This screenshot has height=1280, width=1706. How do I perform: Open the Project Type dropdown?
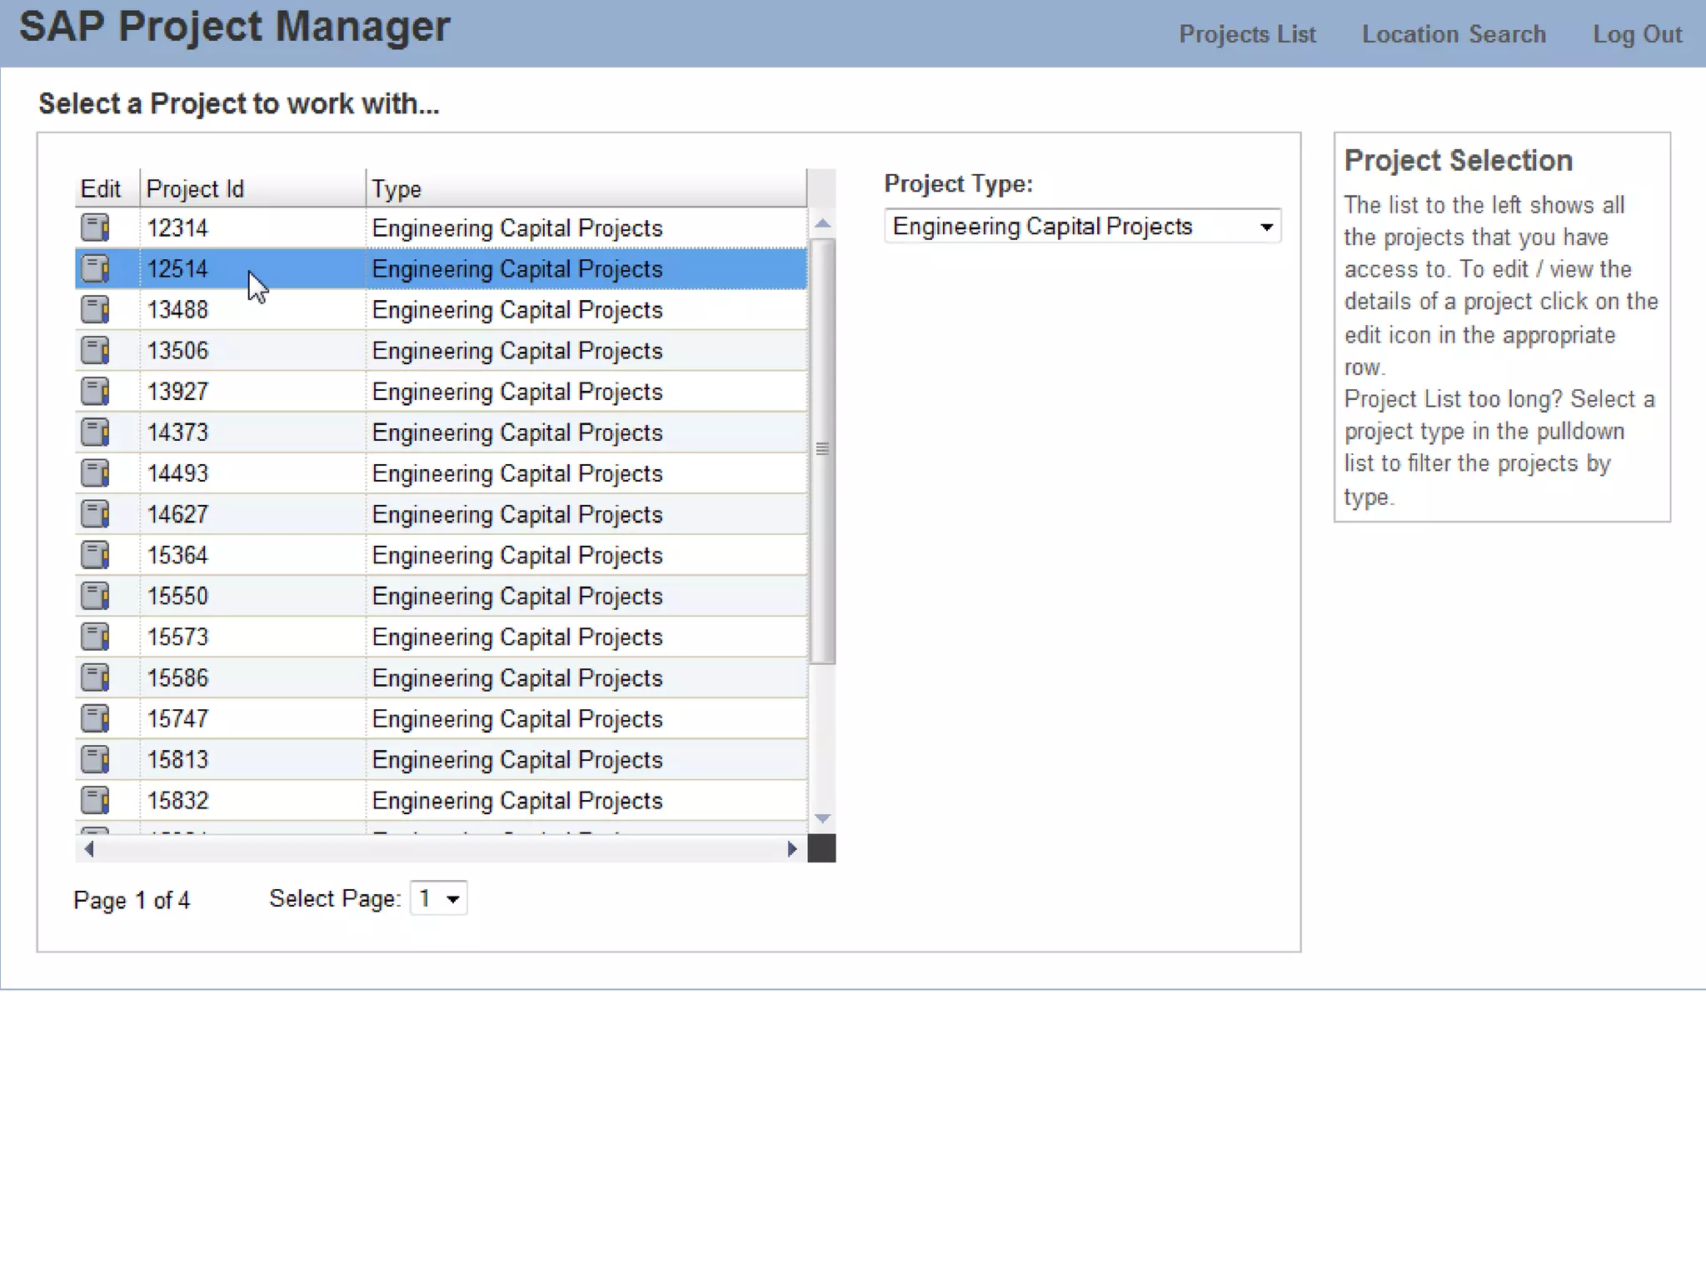click(x=1082, y=226)
